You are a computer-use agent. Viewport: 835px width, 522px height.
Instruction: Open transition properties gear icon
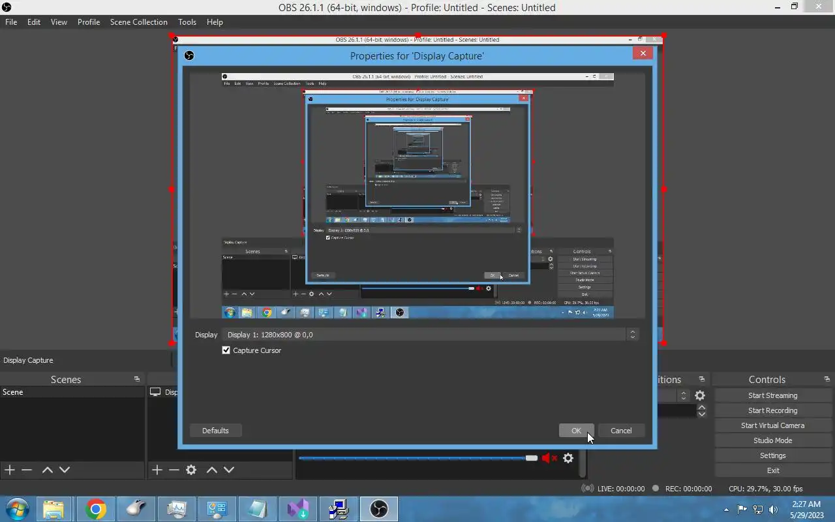tap(700, 395)
